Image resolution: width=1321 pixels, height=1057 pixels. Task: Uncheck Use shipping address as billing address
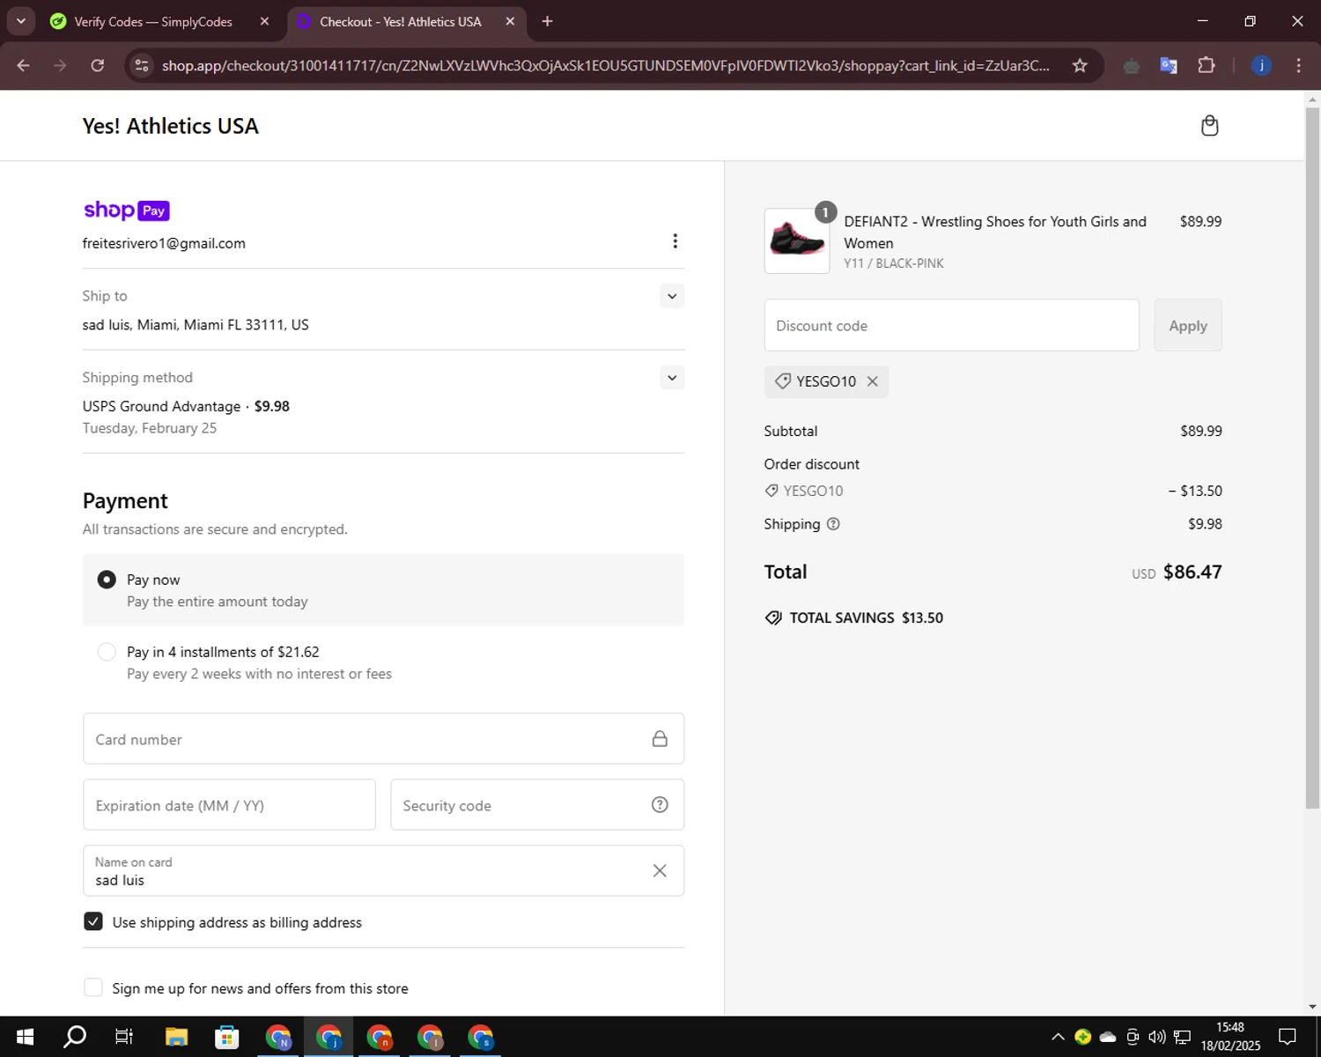coord(93,921)
